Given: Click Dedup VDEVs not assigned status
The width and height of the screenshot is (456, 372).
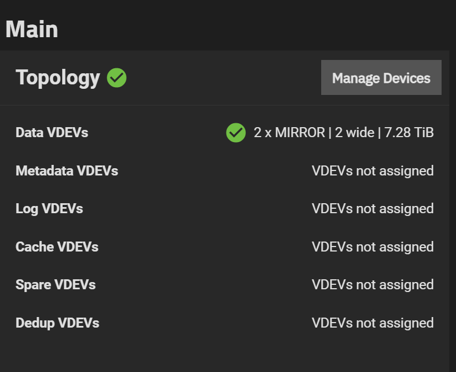Looking at the screenshot, I should tap(373, 323).
